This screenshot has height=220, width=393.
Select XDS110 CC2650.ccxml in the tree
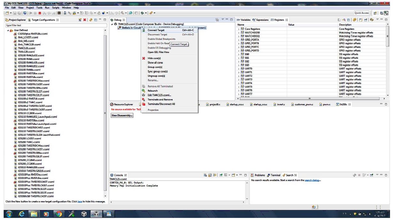click(x=29, y=113)
